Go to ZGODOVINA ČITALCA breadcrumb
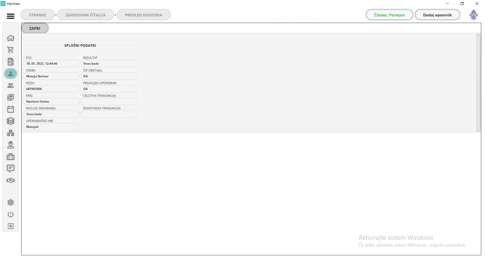Image resolution: width=485 pixels, height=259 pixels. point(86,15)
